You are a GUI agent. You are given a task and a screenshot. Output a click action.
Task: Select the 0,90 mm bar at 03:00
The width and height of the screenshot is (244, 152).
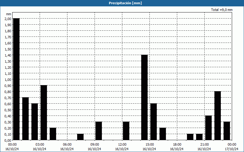click(x=44, y=113)
